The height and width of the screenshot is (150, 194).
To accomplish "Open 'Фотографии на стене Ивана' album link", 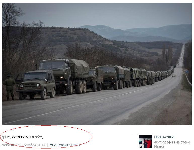I will click(172, 144).
